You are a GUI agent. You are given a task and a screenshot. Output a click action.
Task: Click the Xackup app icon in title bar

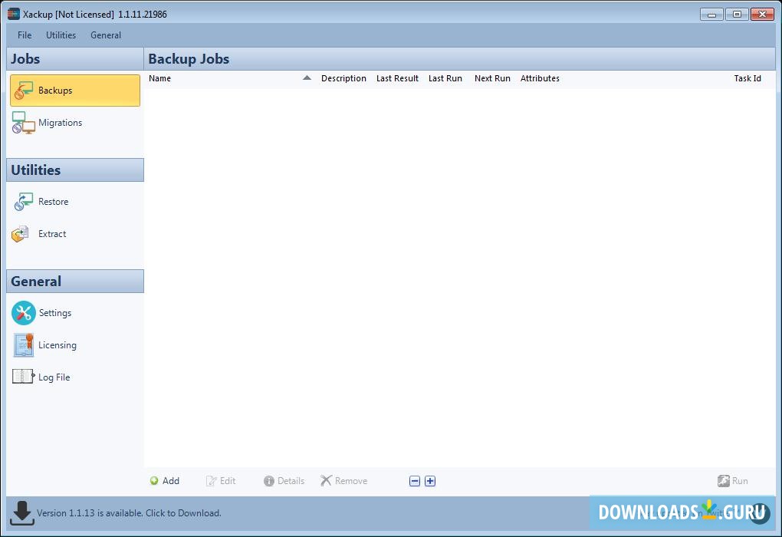click(14, 14)
